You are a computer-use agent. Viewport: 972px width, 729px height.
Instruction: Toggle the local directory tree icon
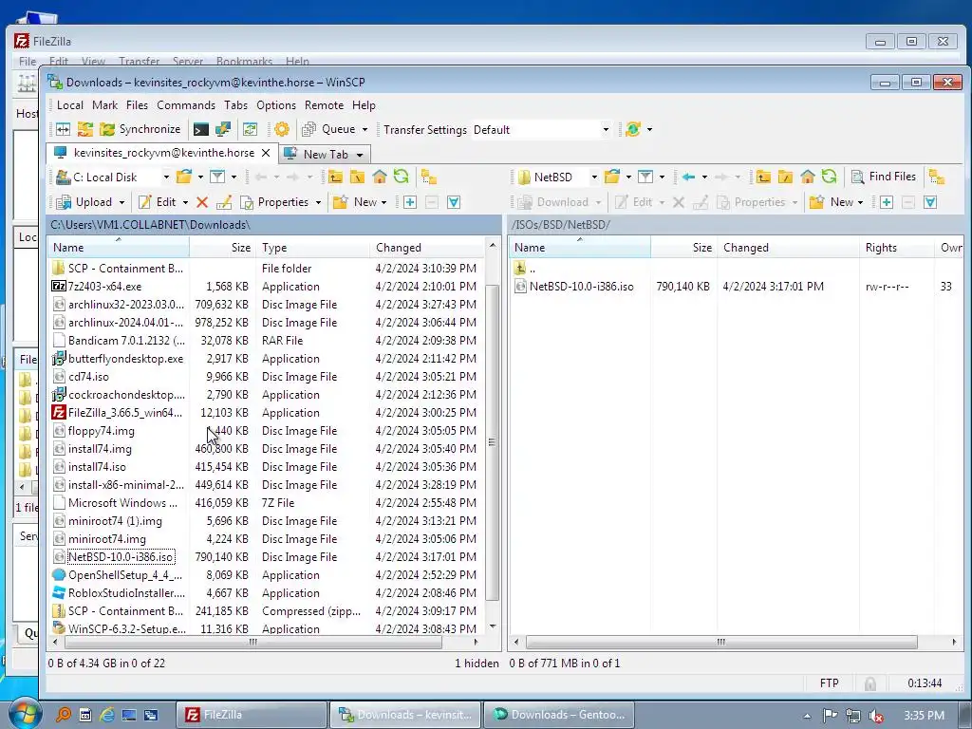tap(429, 178)
